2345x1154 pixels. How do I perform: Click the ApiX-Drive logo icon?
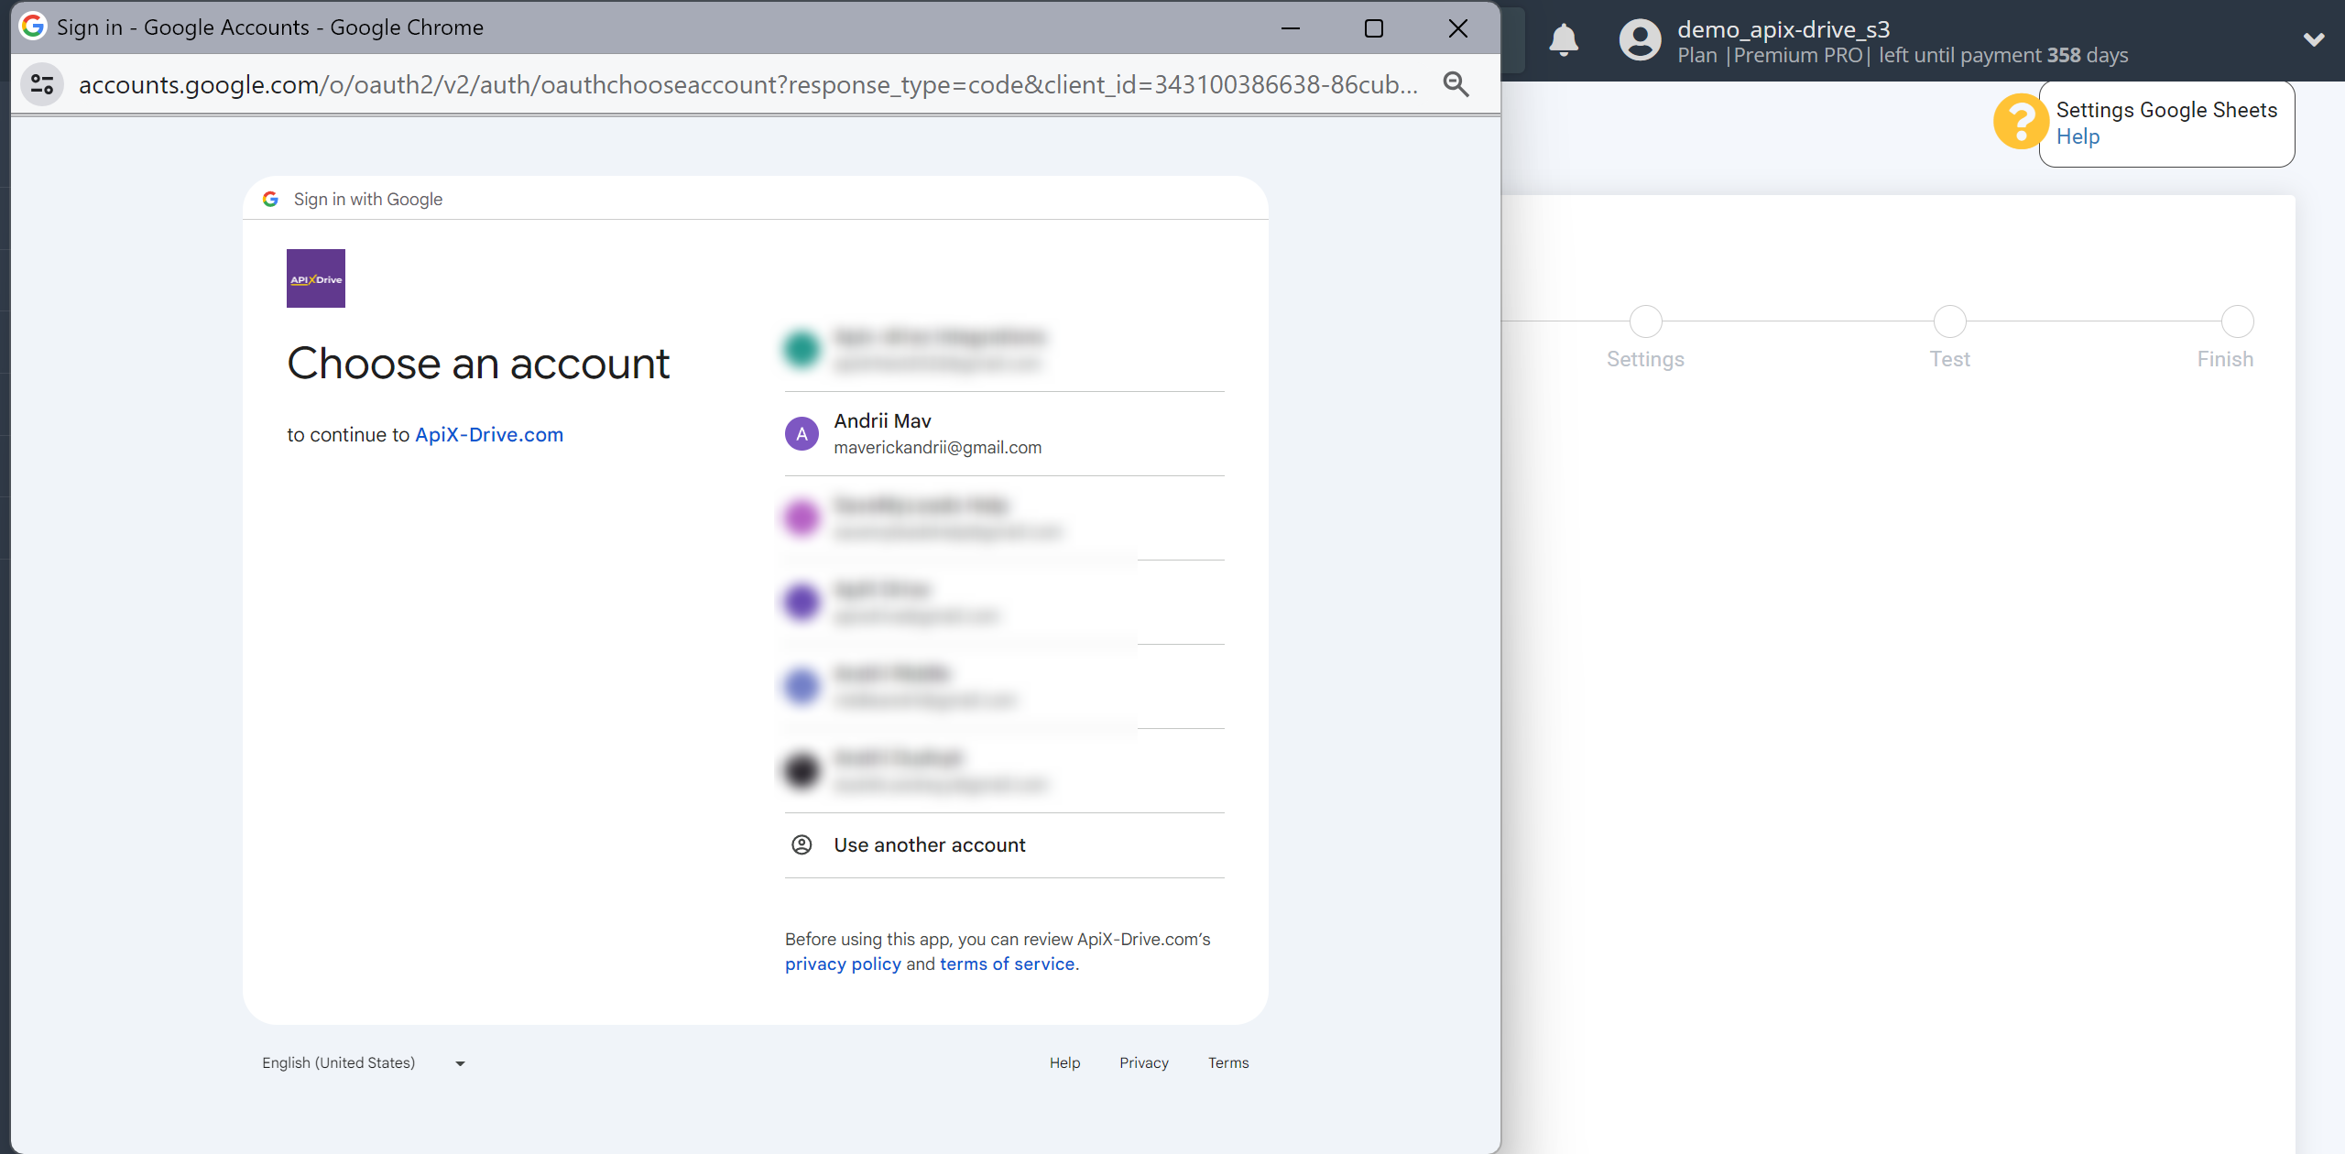(x=315, y=278)
